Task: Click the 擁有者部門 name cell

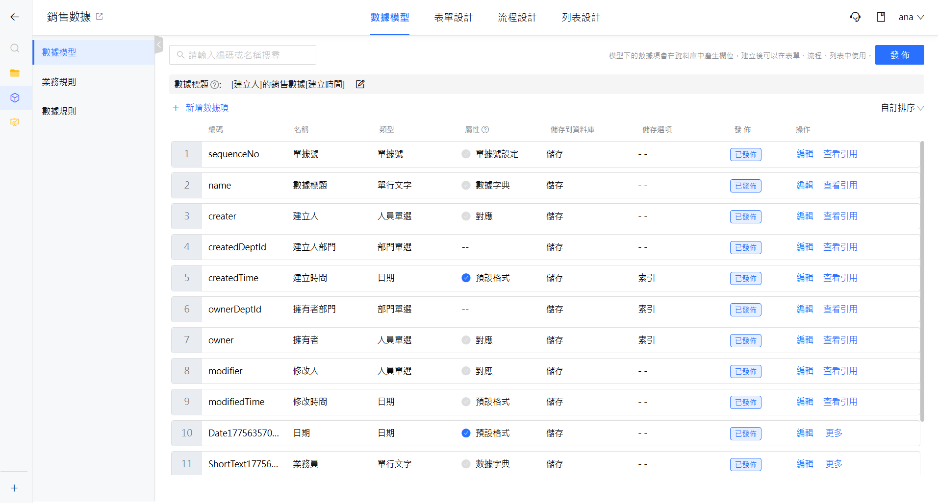Action: pyautogui.click(x=314, y=309)
